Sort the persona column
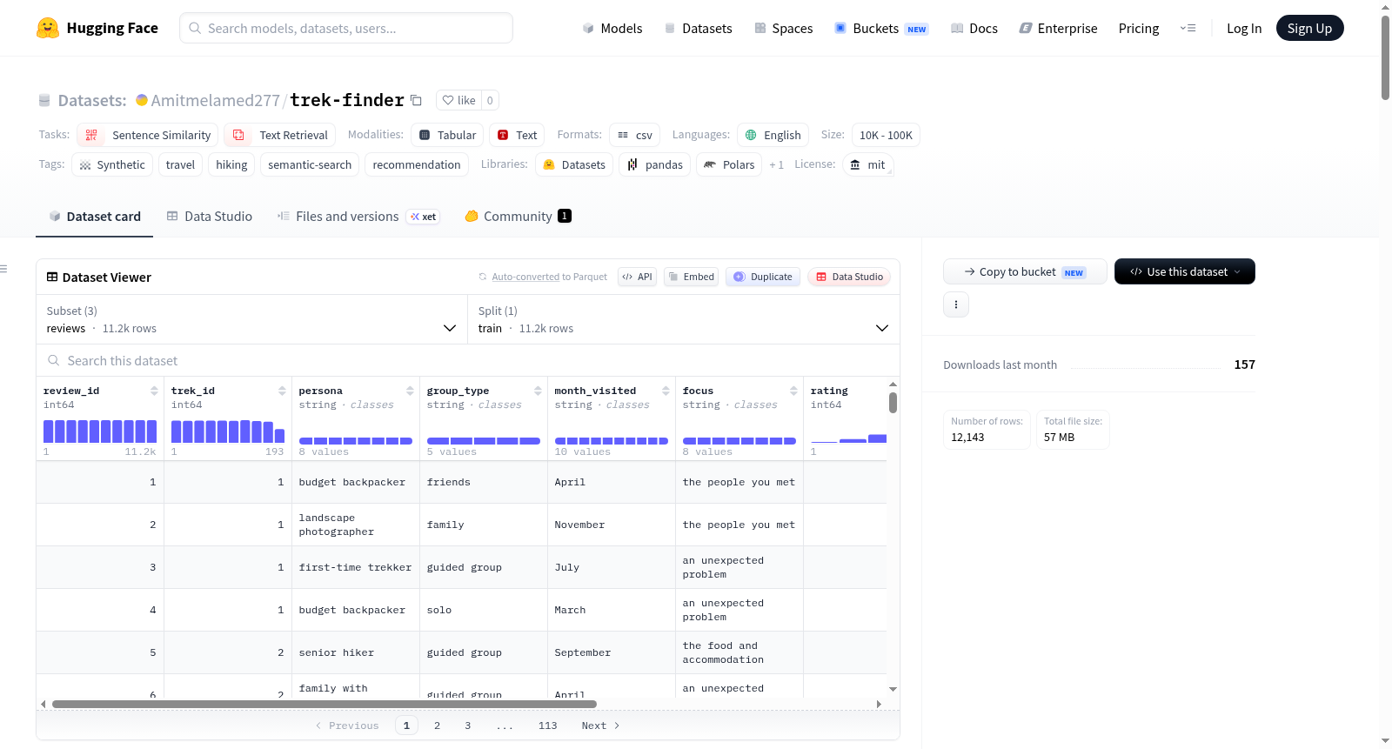Image resolution: width=1392 pixels, height=749 pixels. pyautogui.click(x=410, y=391)
